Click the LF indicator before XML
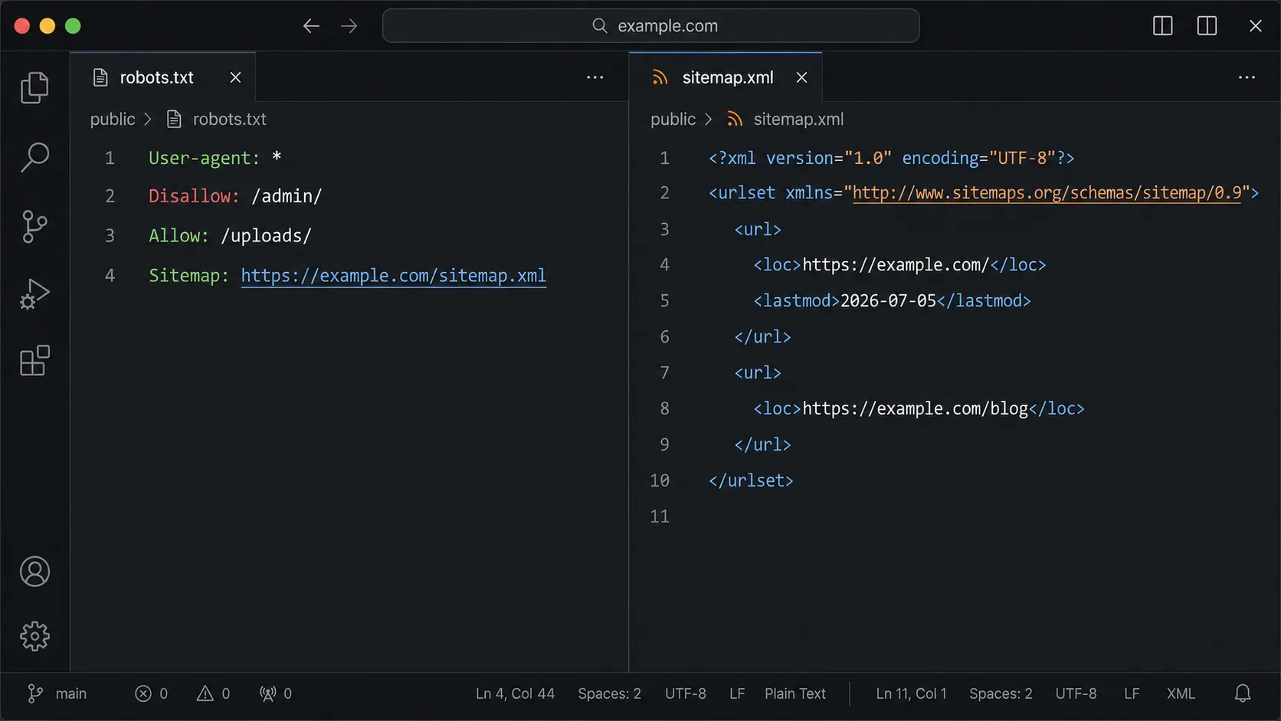The height and width of the screenshot is (721, 1281). 1132,693
